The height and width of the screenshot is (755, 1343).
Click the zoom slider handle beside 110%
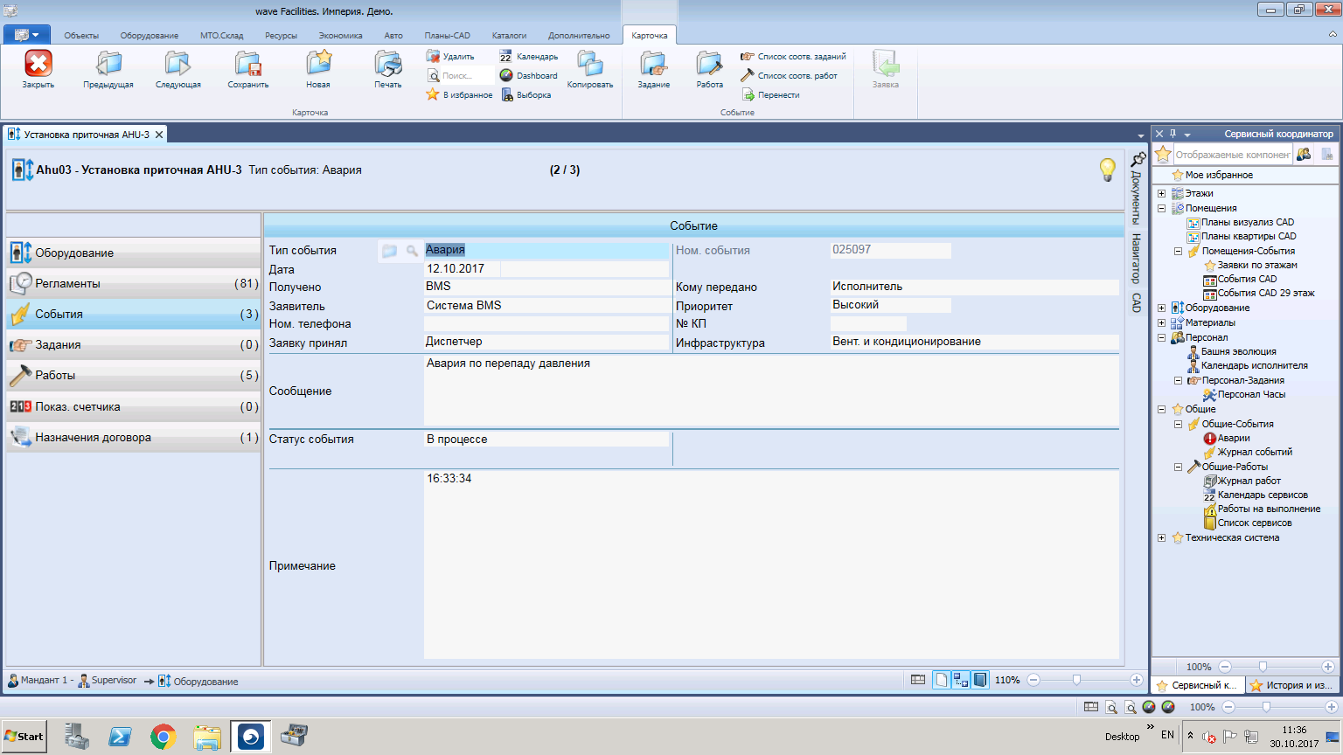[x=1076, y=680]
